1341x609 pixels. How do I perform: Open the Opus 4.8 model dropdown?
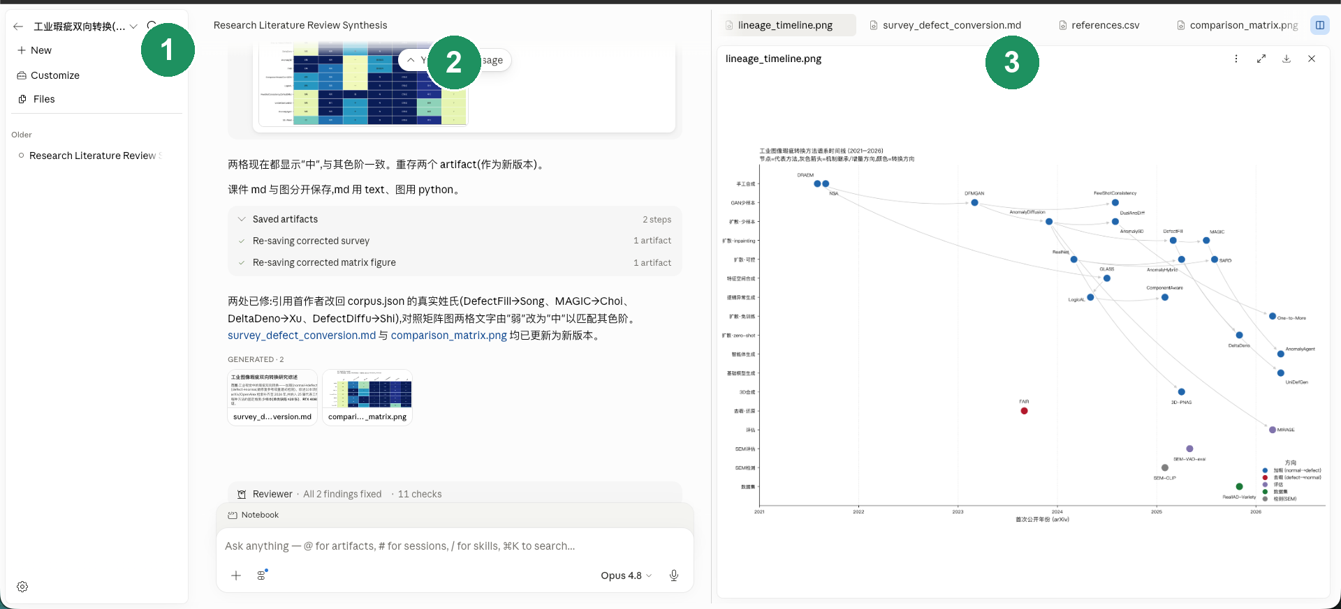626,576
